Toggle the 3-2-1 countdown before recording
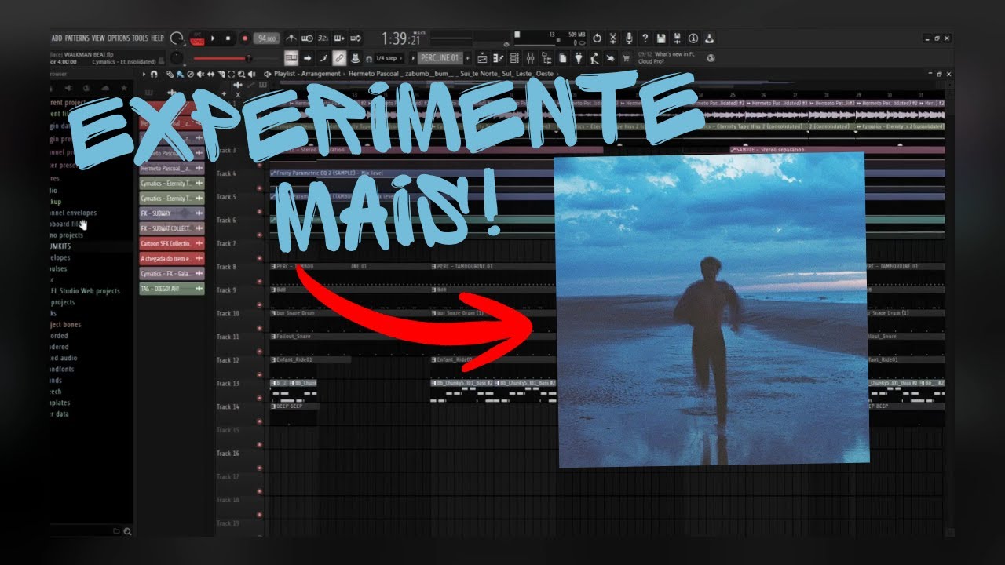Screen dimensions: 1005x565 [x=323, y=38]
